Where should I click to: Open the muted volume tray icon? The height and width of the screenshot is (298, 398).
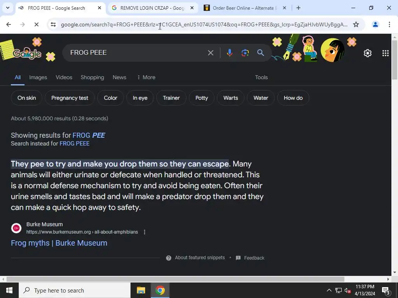347,290
